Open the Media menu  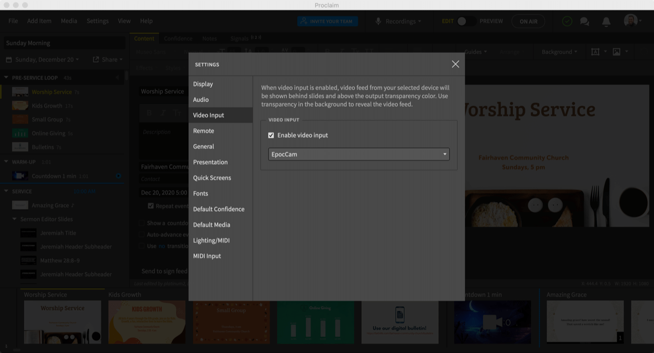pyautogui.click(x=69, y=21)
